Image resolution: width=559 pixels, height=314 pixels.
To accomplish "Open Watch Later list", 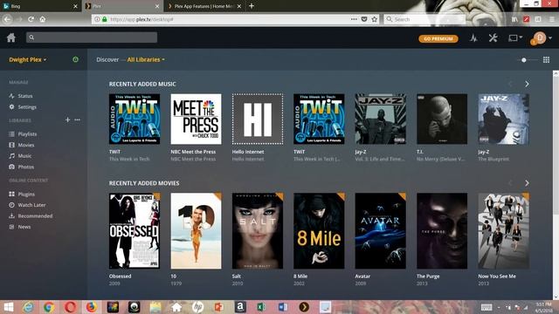I will pyautogui.click(x=31, y=205).
